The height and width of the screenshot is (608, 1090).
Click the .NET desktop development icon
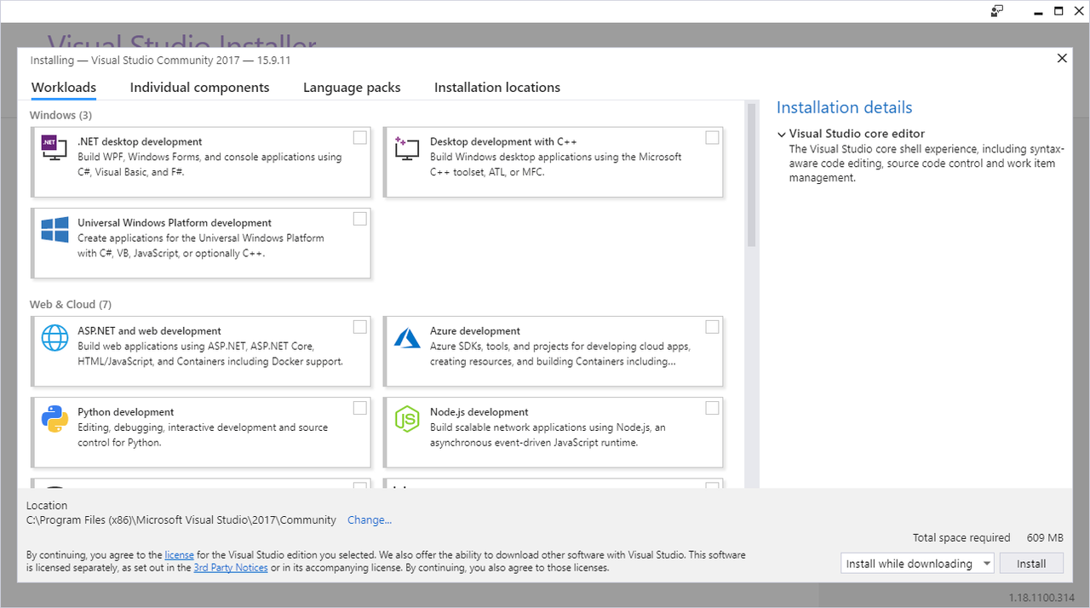(54, 148)
